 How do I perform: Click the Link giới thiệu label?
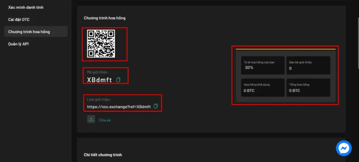point(99,100)
